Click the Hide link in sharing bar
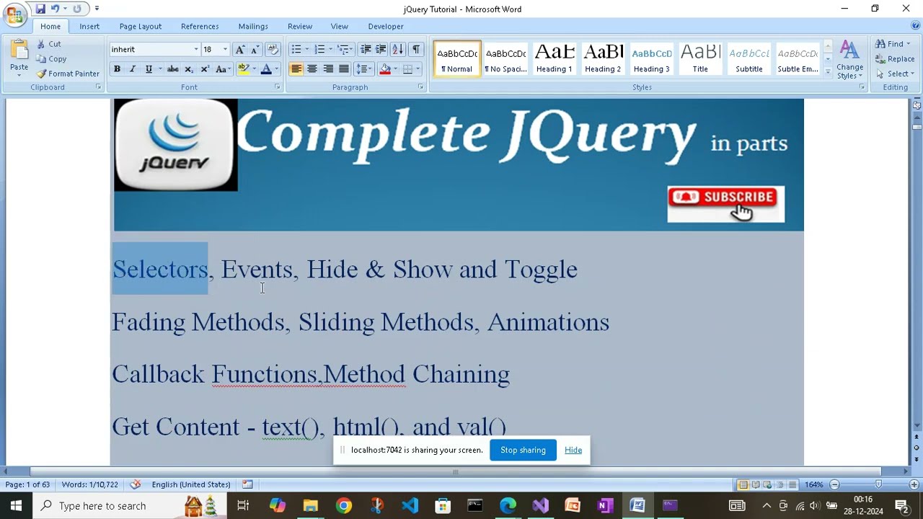Viewport: 923px width, 519px height. [573, 450]
